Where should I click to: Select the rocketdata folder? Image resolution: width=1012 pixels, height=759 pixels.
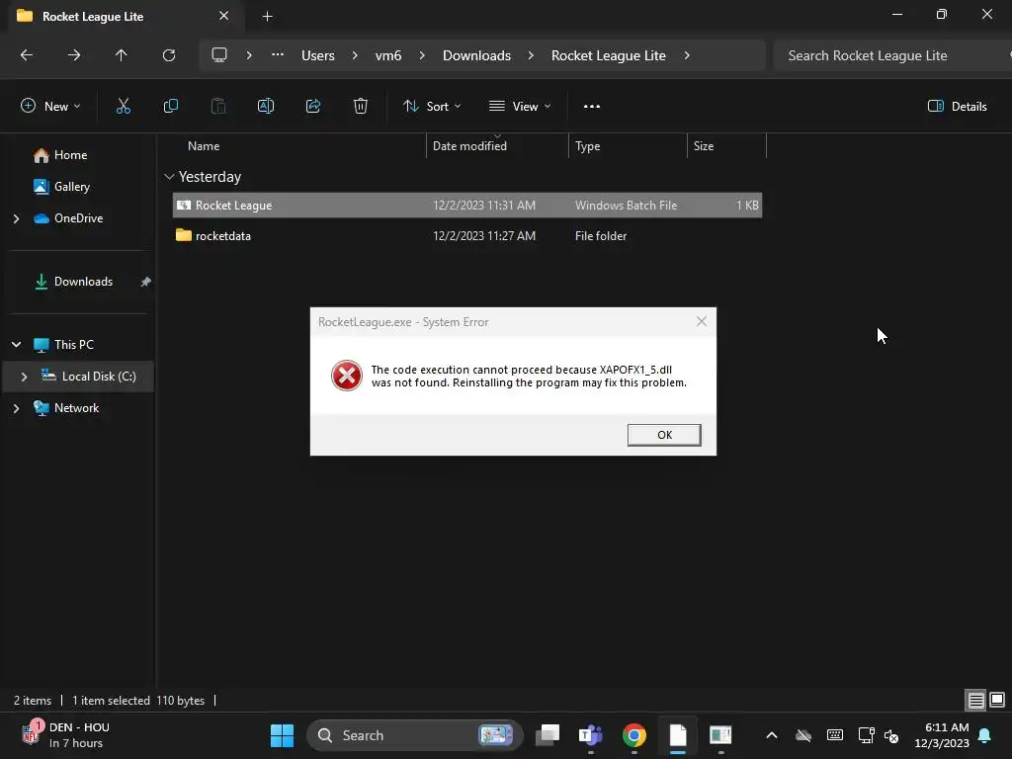467,236
